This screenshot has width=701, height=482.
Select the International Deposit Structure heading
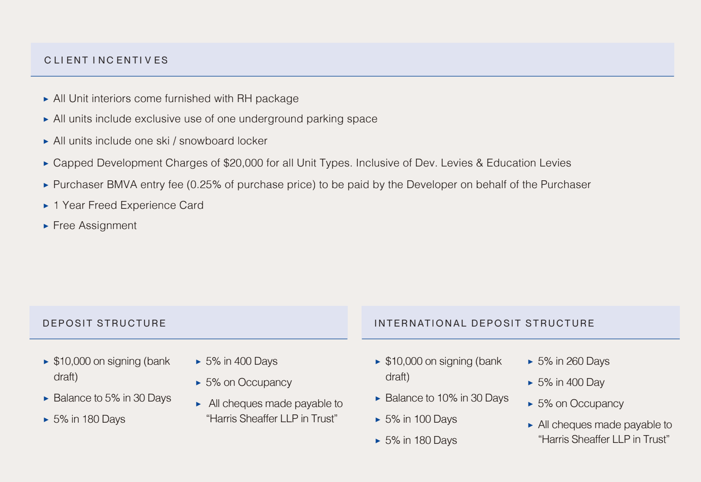point(484,323)
